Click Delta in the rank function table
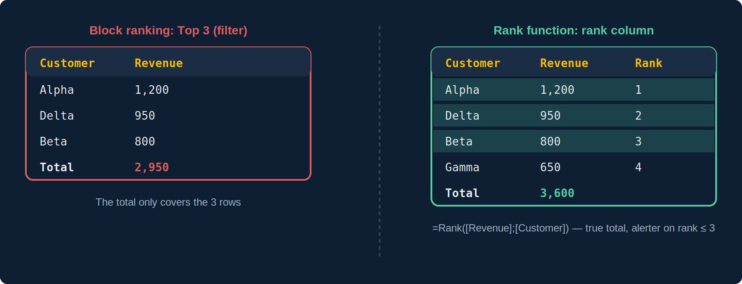The image size is (742, 284). [x=462, y=116]
